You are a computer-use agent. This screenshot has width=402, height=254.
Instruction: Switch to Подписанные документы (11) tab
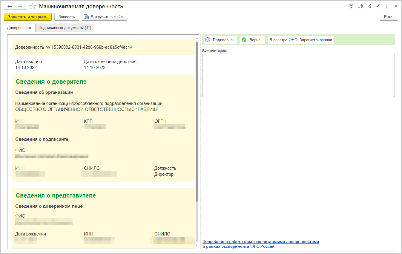click(x=65, y=27)
